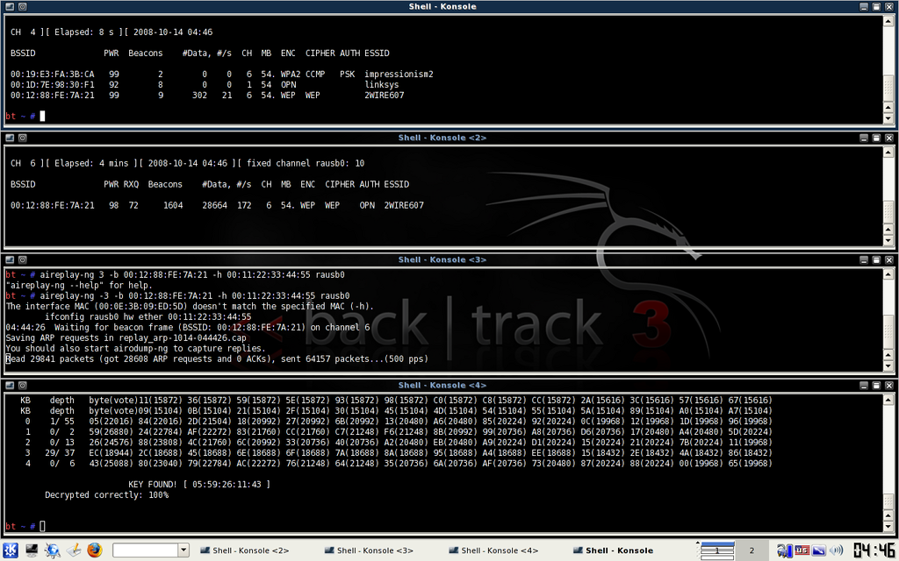Click the replay_arp-1014-044426.cap filename
The height and width of the screenshot is (561, 899).
(183, 338)
